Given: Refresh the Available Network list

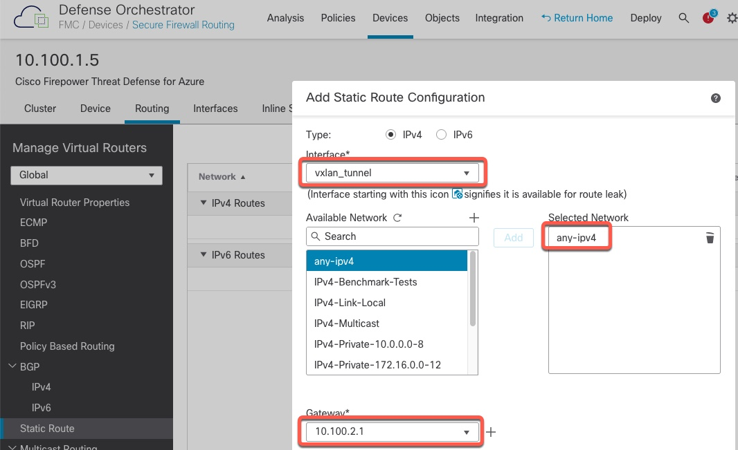Looking at the screenshot, I should tap(397, 218).
